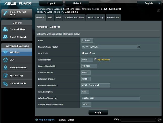Open the Network Tools page
Screen dimensions: 163x123
[17, 83]
